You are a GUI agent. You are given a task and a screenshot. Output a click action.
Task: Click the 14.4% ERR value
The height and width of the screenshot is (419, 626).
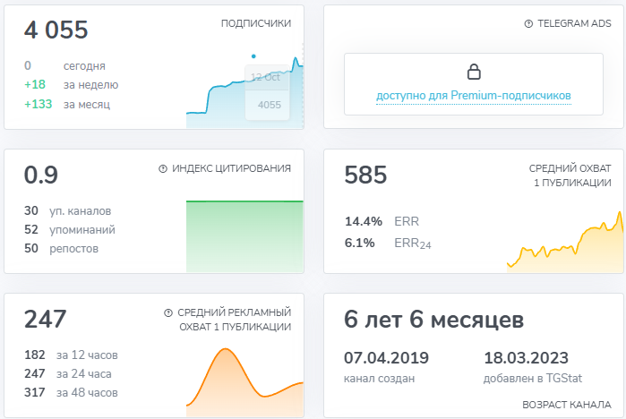pyautogui.click(x=364, y=221)
